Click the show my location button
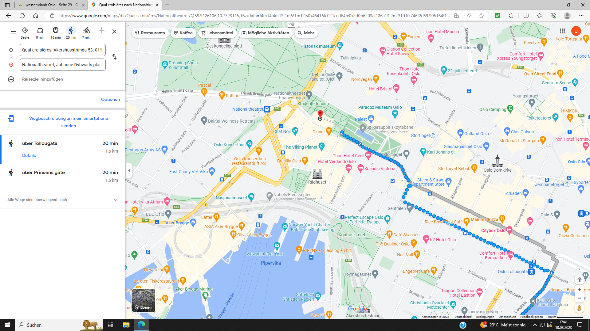Viewport: 590px width, 331px height. tap(579, 280)
